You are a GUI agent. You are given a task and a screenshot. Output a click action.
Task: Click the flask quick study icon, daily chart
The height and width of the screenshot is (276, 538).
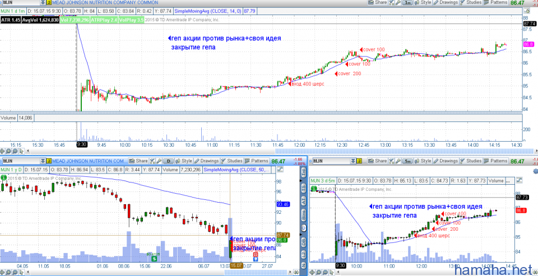coord(152,161)
